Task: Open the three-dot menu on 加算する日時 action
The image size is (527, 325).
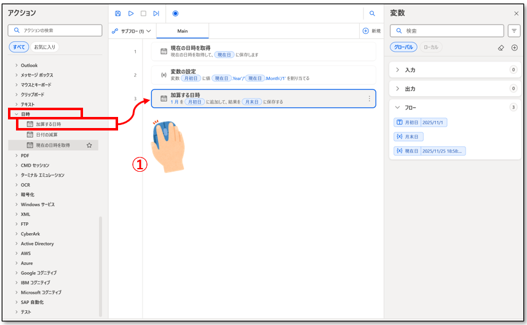Action: (x=369, y=98)
